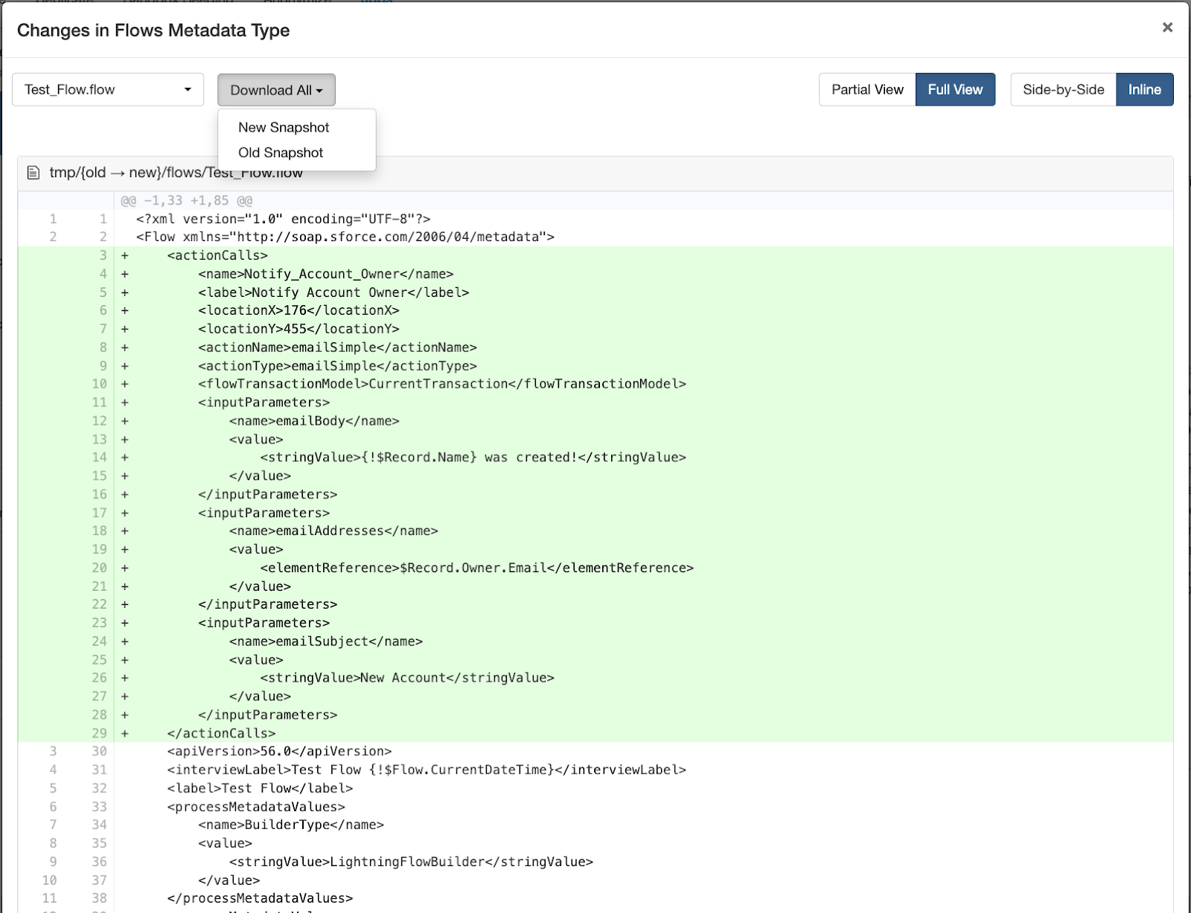Image resolution: width=1191 pixels, height=913 pixels.
Task: Click the actionType emailSimple line
Action: tap(337, 366)
